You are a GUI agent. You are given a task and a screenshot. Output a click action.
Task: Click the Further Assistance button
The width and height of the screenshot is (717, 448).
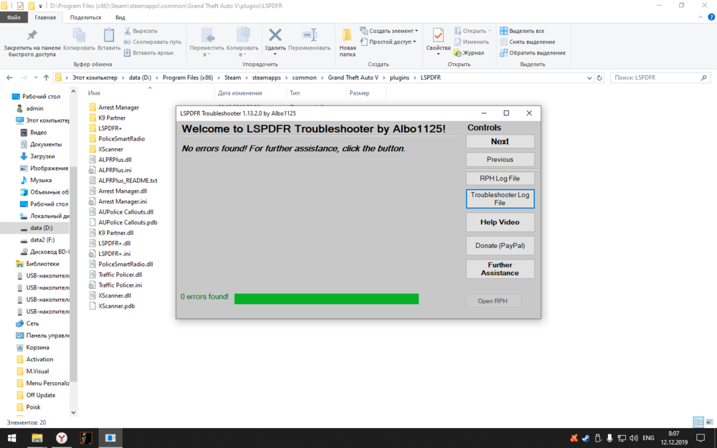pos(500,269)
